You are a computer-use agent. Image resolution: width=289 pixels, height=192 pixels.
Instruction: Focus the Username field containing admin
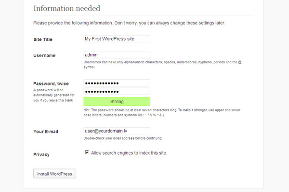[117, 55]
